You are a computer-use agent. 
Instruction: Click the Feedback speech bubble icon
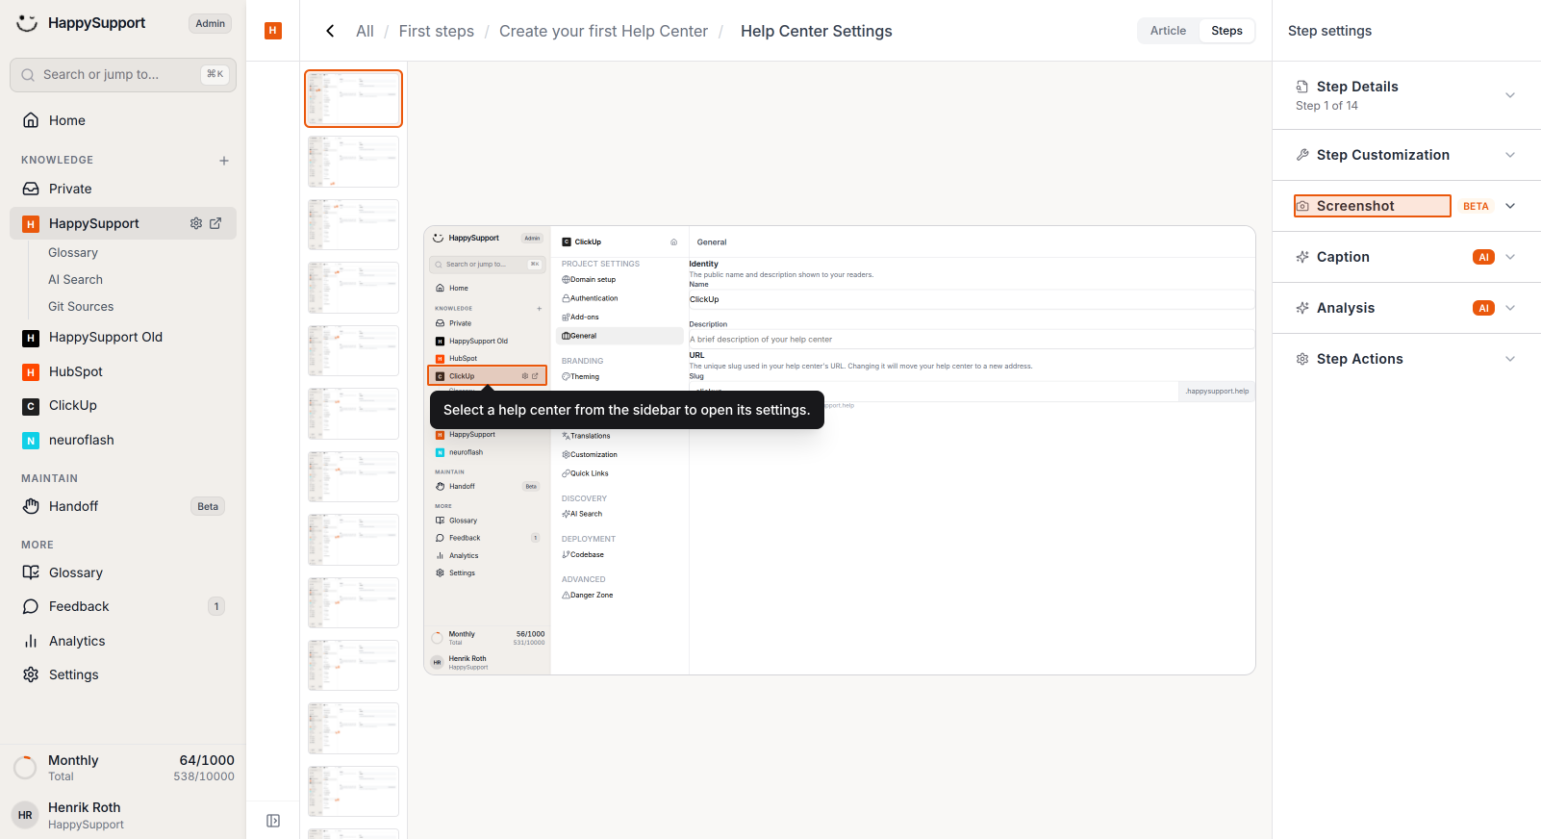(31, 606)
